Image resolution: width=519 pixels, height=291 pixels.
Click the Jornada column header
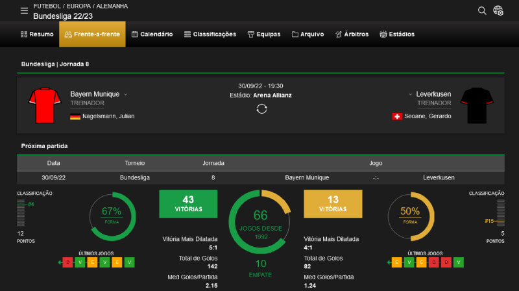click(213, 163)
